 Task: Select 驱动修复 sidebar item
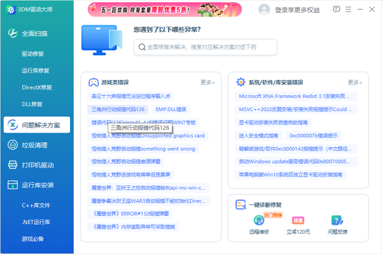33,54
